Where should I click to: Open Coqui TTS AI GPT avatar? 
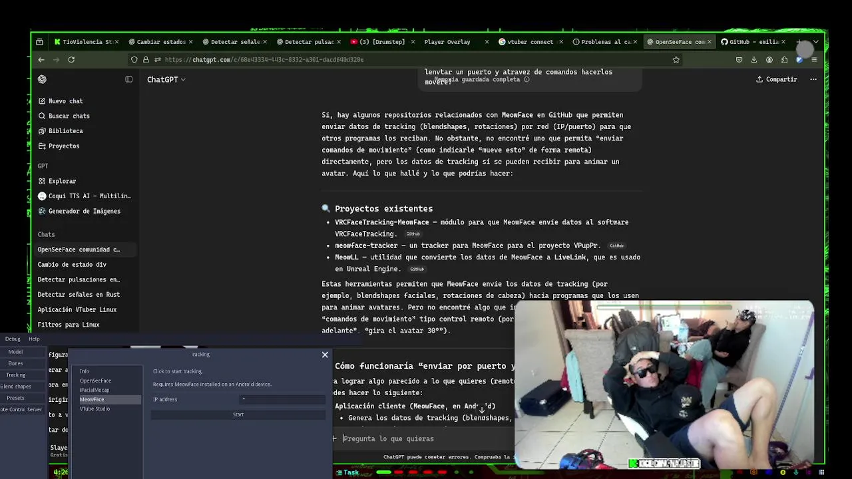click(x=42, y=196)
